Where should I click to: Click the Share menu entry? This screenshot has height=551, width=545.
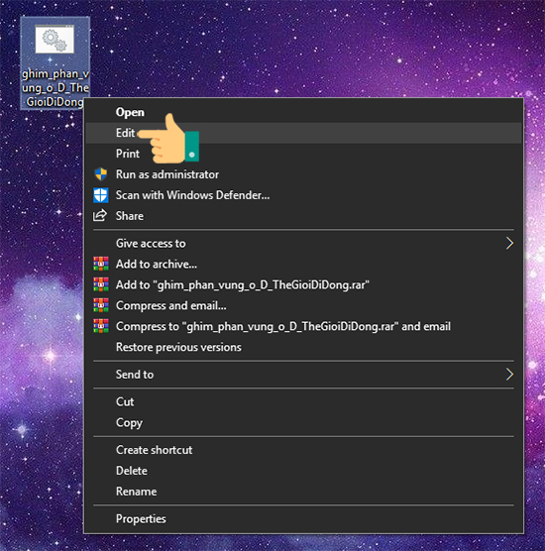(x=303, y=216)
